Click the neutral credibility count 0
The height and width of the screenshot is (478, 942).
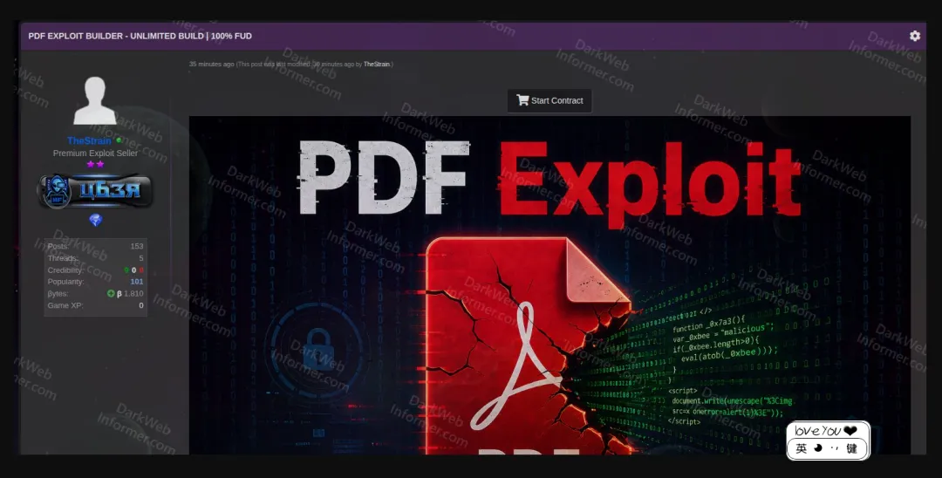tap(134, 270)
